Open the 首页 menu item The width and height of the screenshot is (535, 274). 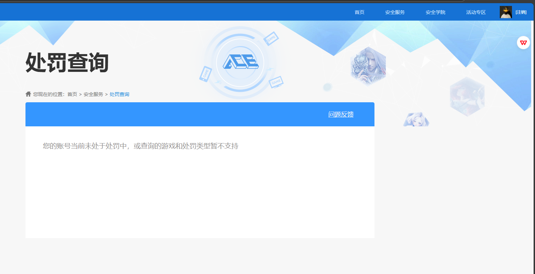click(359, 12)
